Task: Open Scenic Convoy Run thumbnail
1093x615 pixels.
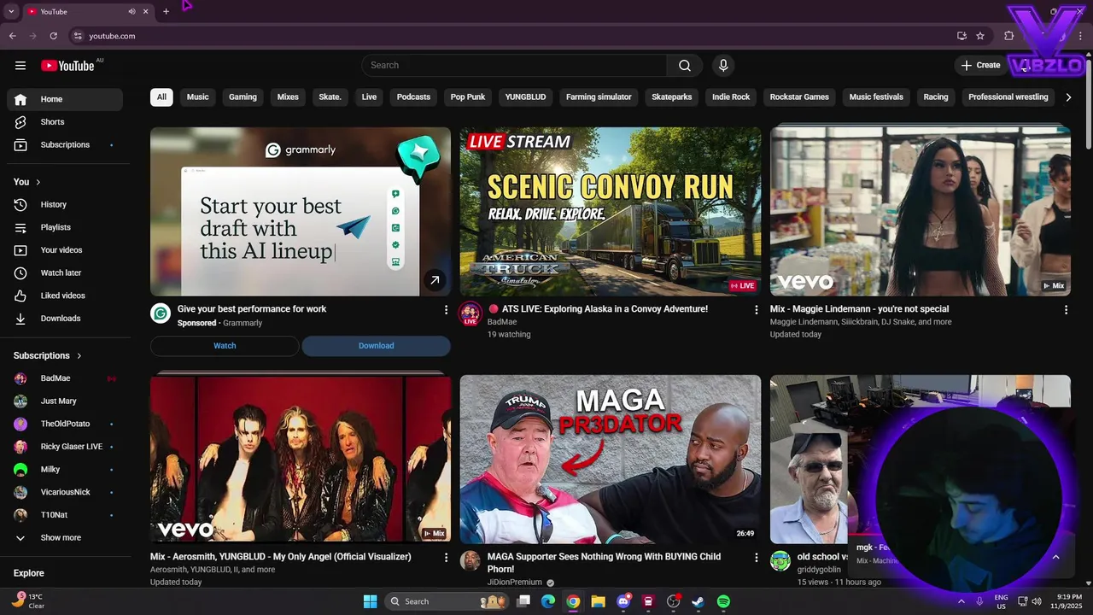Action: [x=611, y=212]
